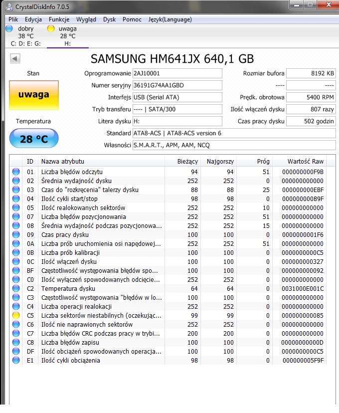Screen dimensions: 339x413
Task: Click status orb for attribute C3 row
Action: click(16, 297)
